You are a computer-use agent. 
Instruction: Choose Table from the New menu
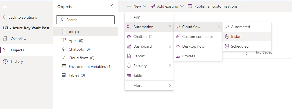(137, 75)
